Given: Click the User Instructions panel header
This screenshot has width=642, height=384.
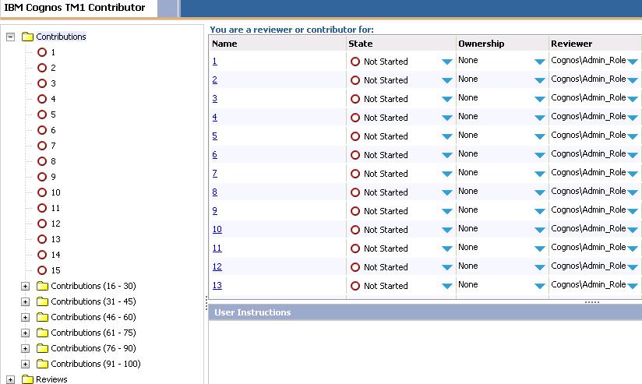Looking at the screenshot, I should (x=425, y=312).
